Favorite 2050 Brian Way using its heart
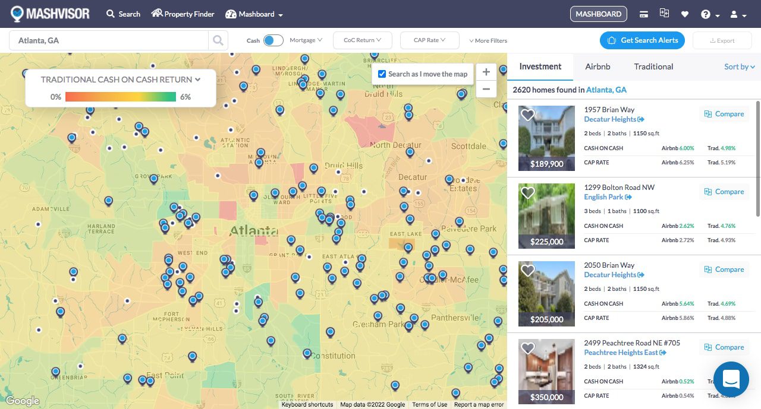This screenshot has height=409, width=761. (527, 270)
